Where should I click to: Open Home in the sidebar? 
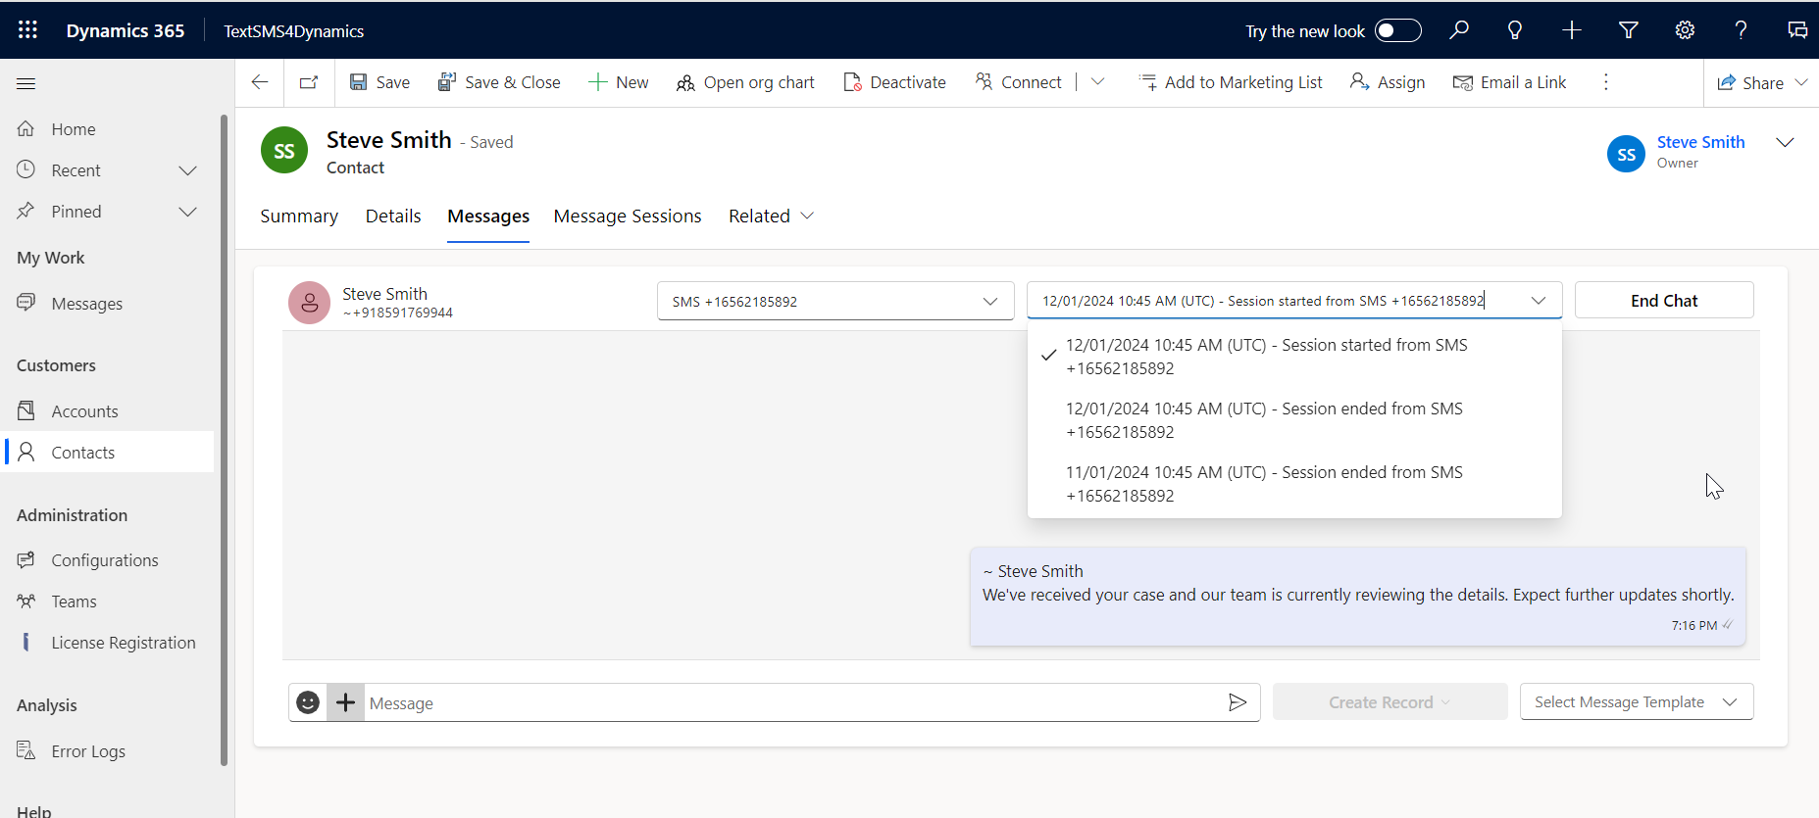[x=108, y=129]
